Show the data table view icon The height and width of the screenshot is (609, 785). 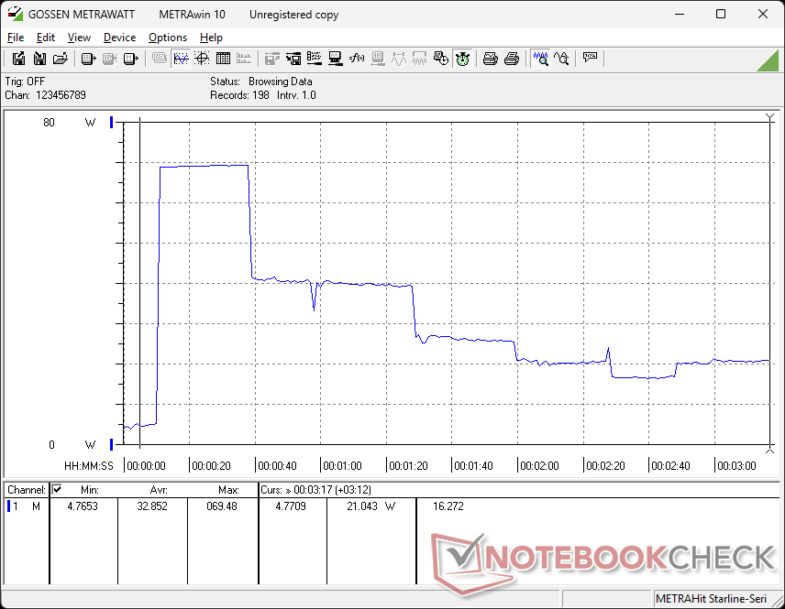coord(223,59)
